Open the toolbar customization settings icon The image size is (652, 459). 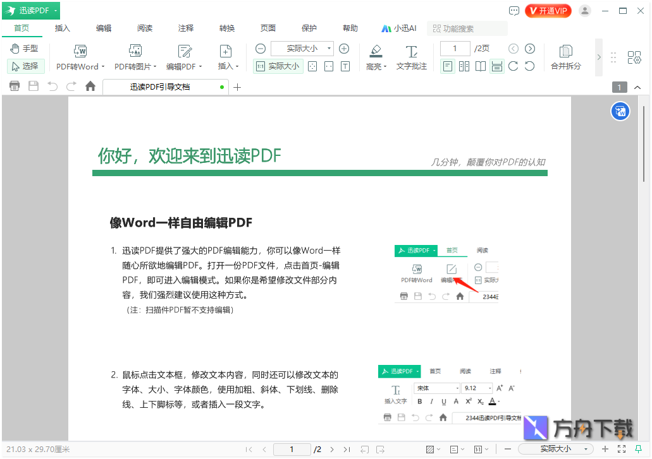point(634,57)
